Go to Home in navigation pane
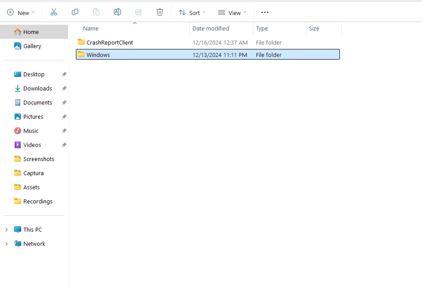Image resolution: width=422 pixels, height=289 pixels. 34,32
